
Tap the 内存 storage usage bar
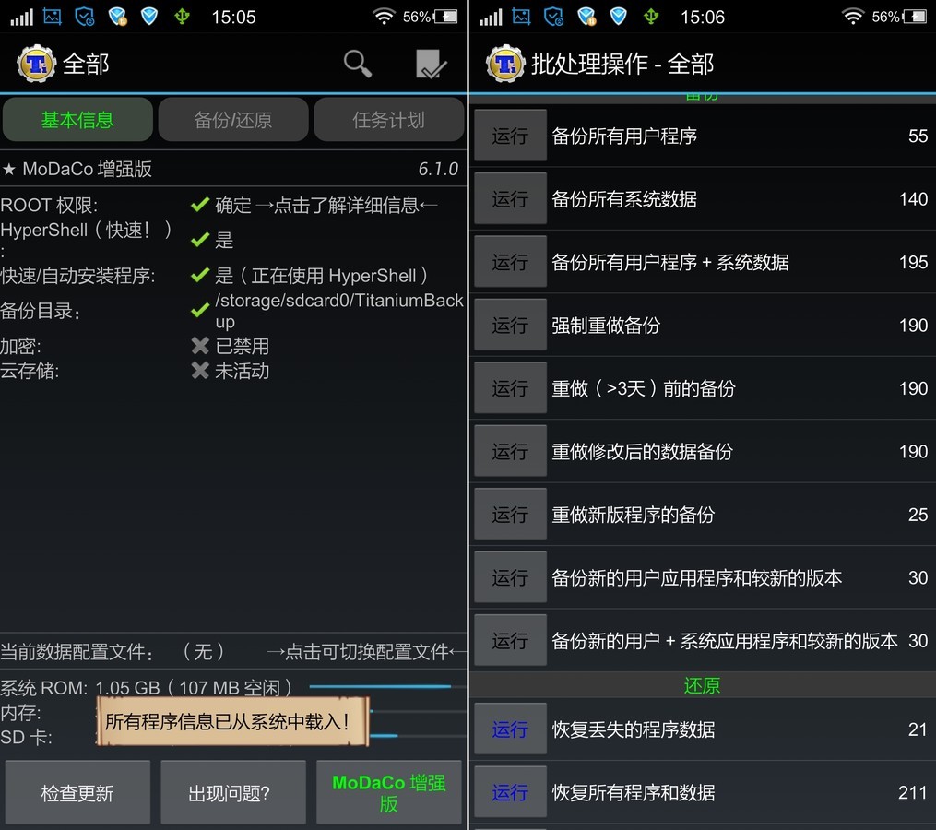418,711
